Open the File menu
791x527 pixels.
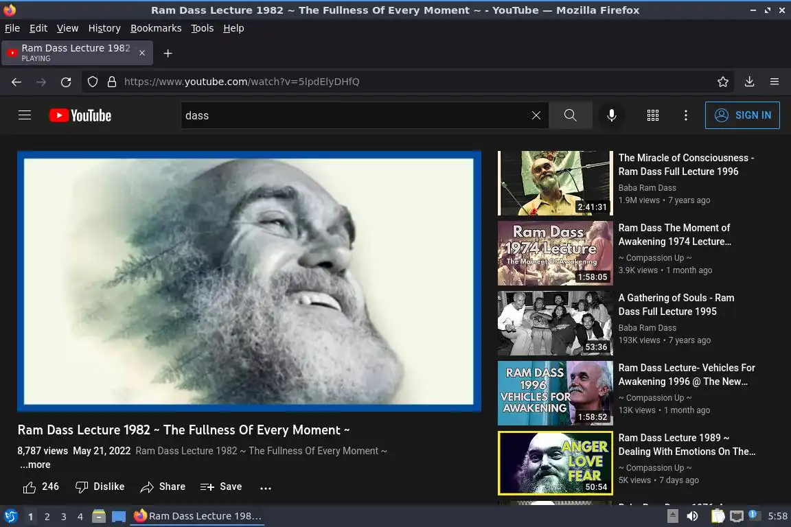click(12, 28)
